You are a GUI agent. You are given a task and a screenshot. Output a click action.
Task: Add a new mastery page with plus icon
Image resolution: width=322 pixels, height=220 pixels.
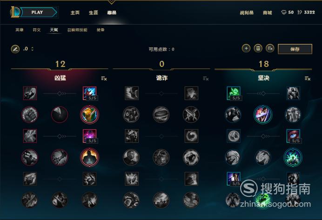point(246,48)
